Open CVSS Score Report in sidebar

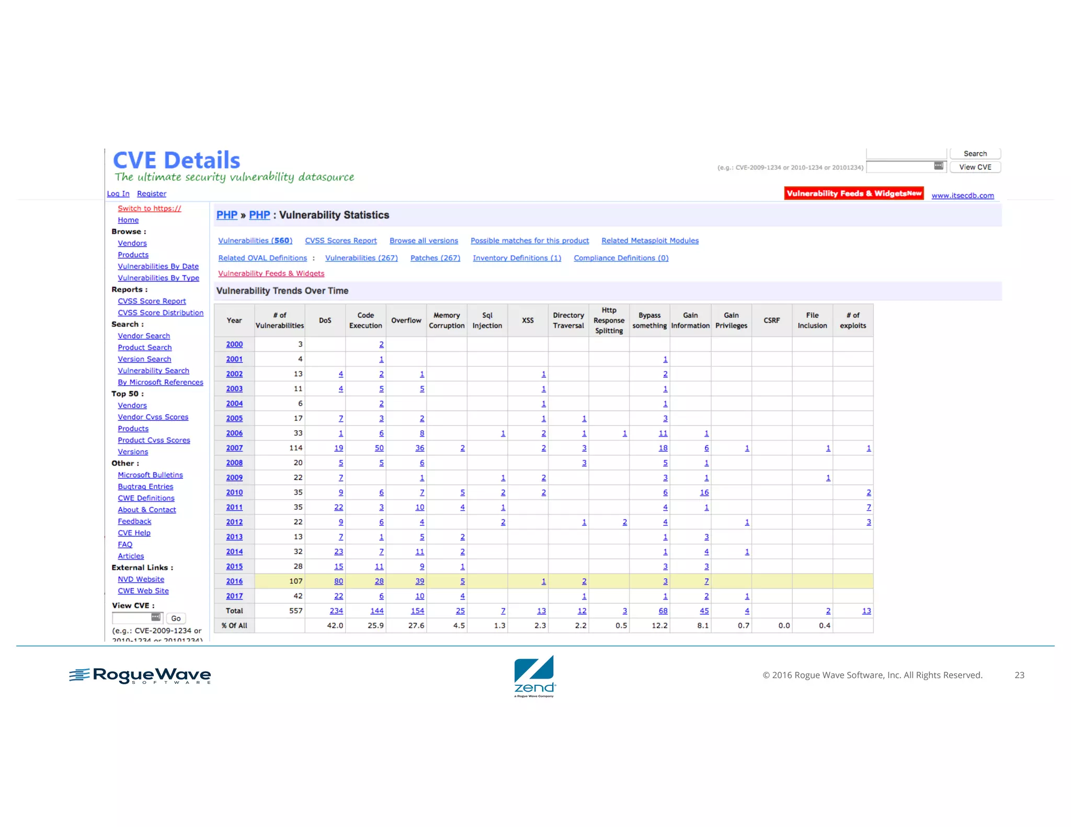[x=152, y=301]
